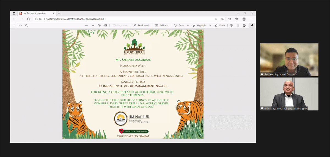Screen dimensions: 330x157
Task: Click pin icon on Bhimaraya Metri tile
Action: [x=262, y=109]
